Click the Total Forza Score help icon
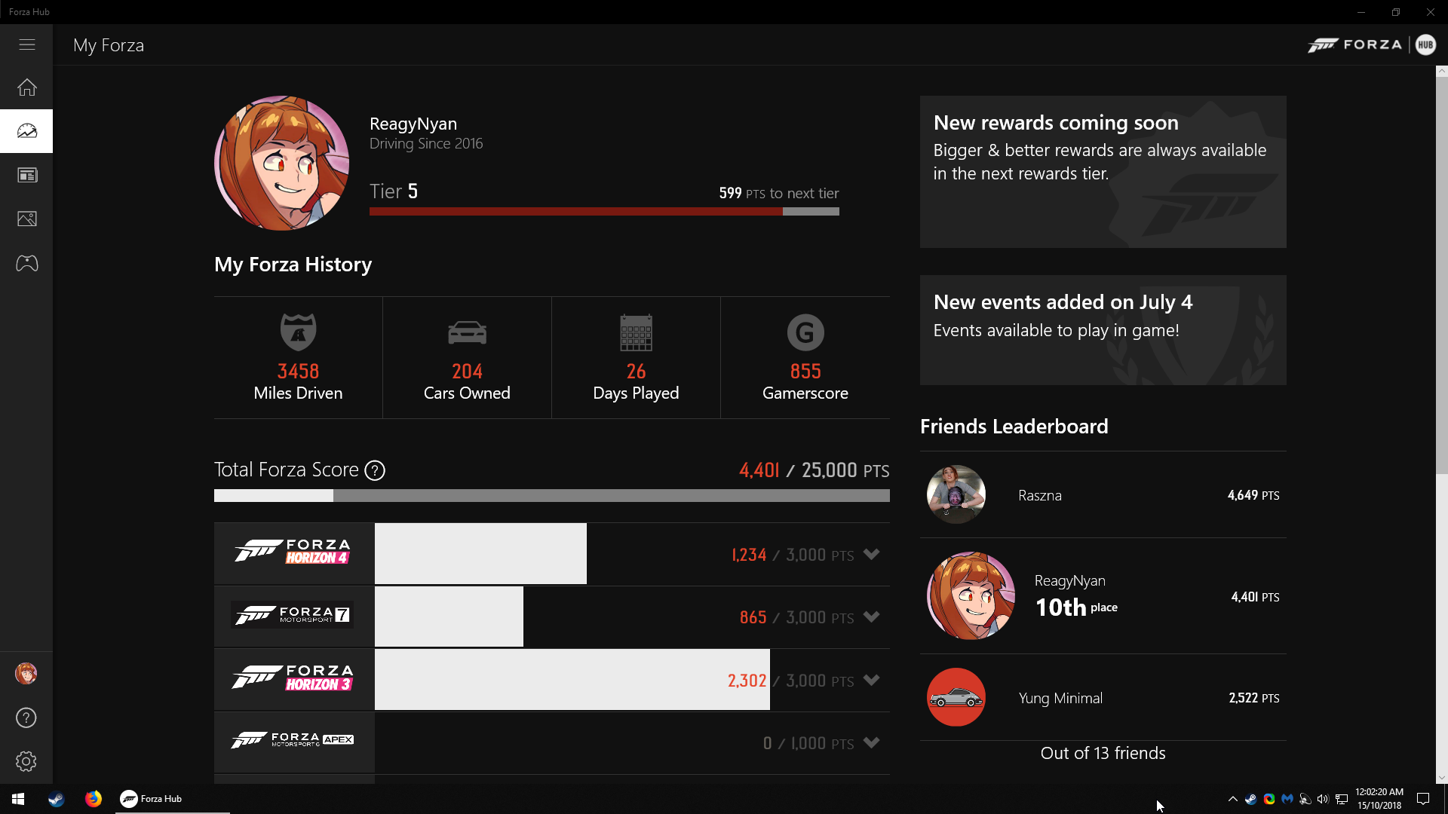 point(375,470)
